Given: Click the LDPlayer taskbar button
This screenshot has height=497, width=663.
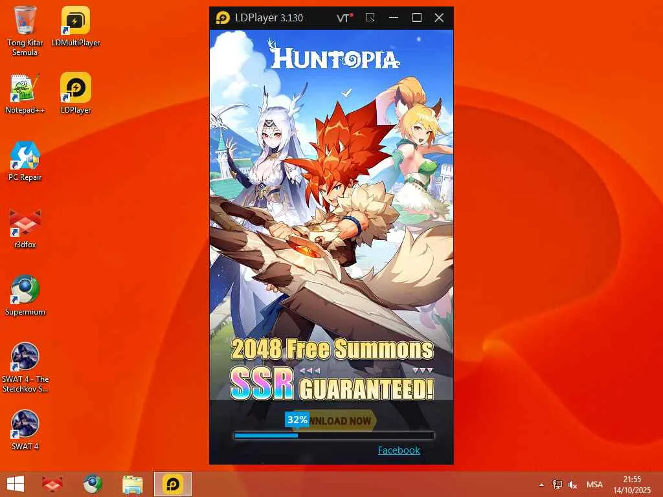Looking at the screenshot, I should click(172, 484).
